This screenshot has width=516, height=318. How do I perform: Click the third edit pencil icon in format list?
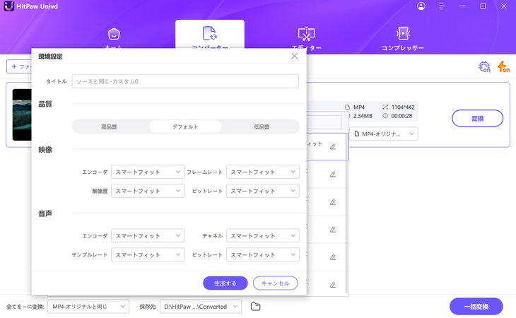tap(333, 202)
